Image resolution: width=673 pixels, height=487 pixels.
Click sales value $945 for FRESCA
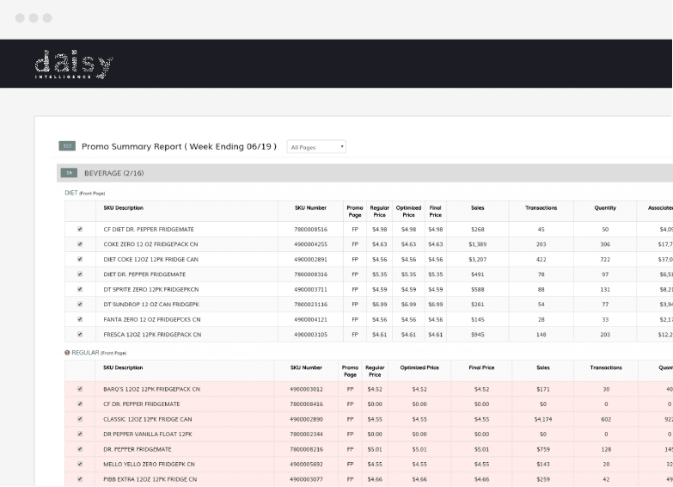point(478,335)
